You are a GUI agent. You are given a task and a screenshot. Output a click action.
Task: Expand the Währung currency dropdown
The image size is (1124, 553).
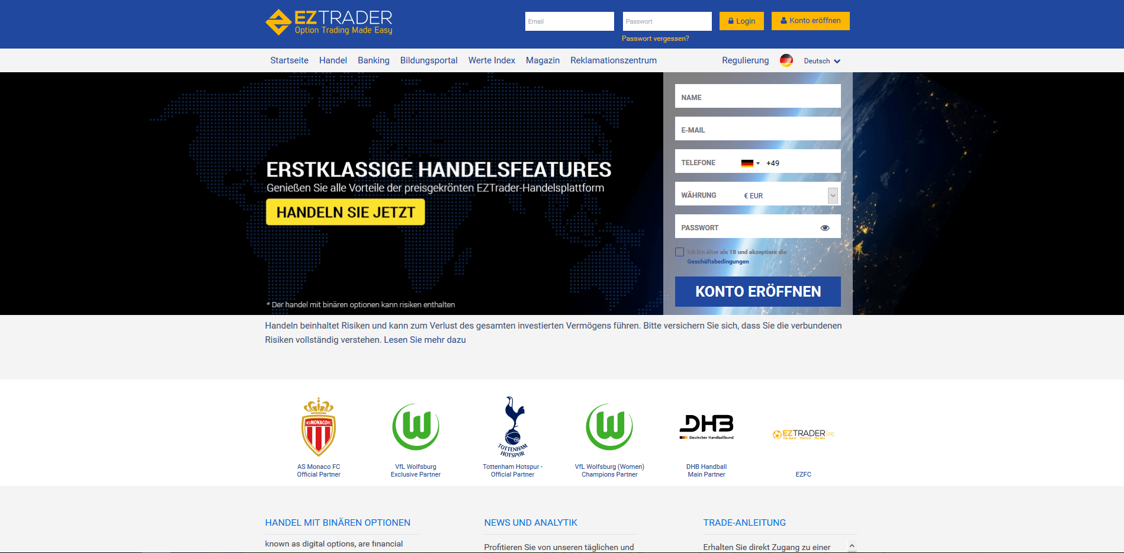click(x=833, y=195)
